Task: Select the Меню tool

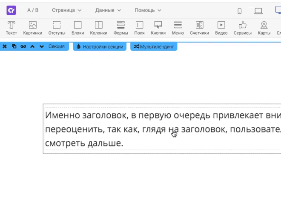Action: click(x=178, y=28)
